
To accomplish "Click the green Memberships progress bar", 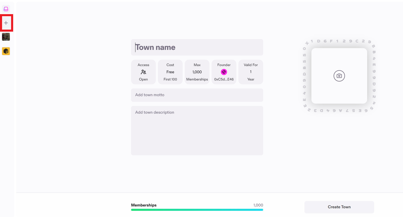I will pyautogui.click(x=197, y=210).
